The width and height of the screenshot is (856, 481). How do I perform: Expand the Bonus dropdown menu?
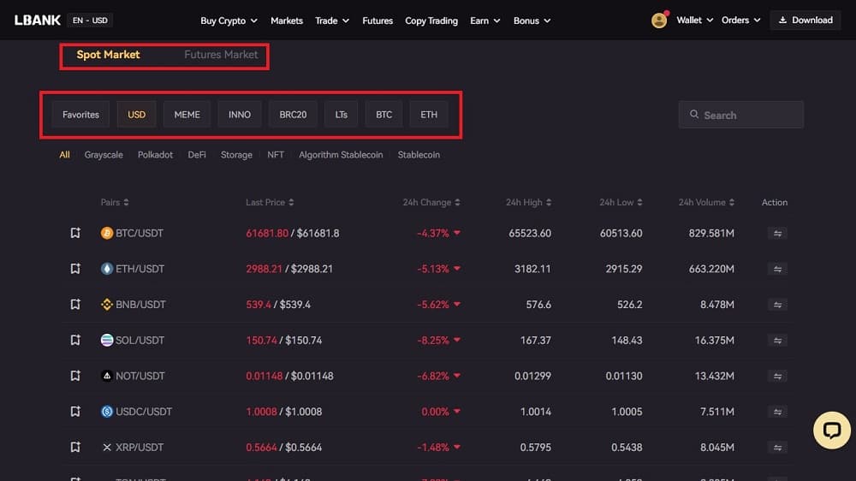(x=532, y=21)
